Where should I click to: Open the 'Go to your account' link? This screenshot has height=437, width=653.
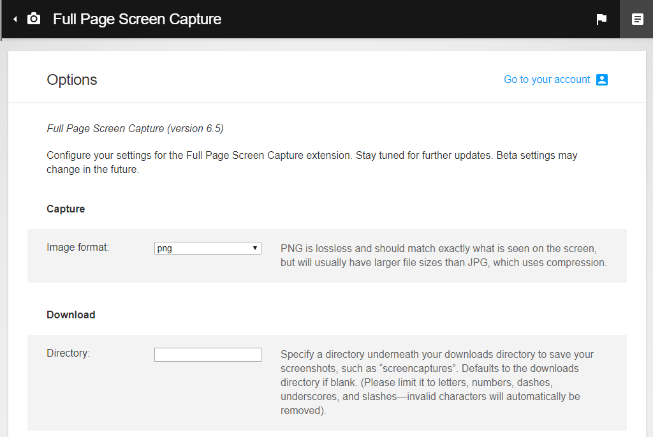coord(547,80)
